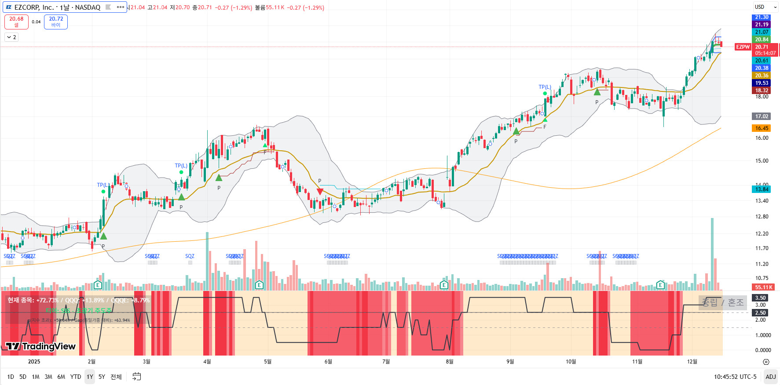The width and height of the screenshot is (780, 385).
Task: Click the 3.50 indicator scale label
Action: click(x=760, y=298)
